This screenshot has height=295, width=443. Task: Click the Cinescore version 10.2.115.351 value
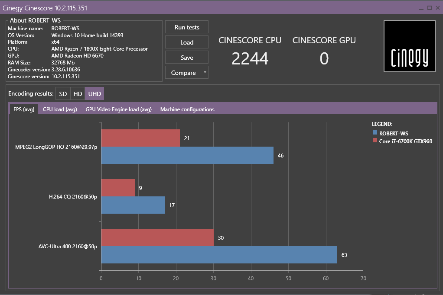65,77
